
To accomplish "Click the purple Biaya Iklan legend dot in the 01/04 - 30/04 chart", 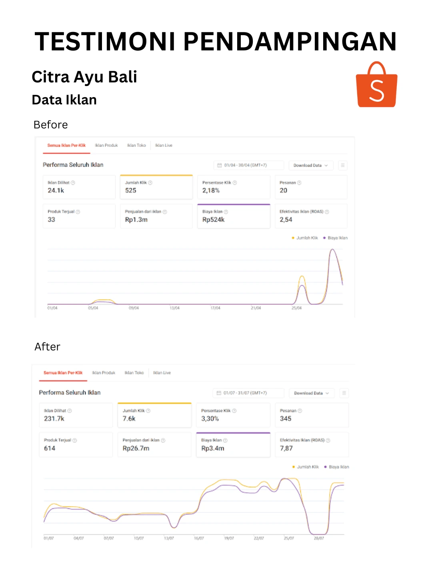I will tap(324, 238).
